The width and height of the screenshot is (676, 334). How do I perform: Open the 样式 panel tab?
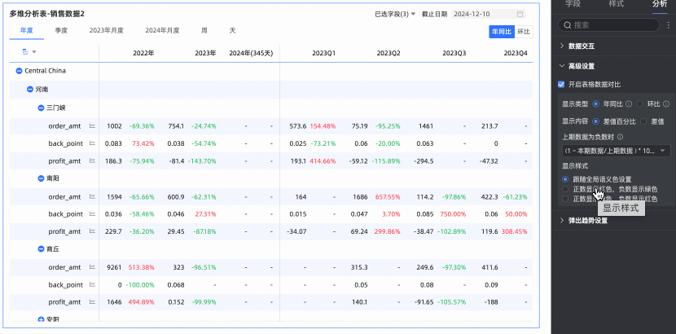click(x=617, y=4)
